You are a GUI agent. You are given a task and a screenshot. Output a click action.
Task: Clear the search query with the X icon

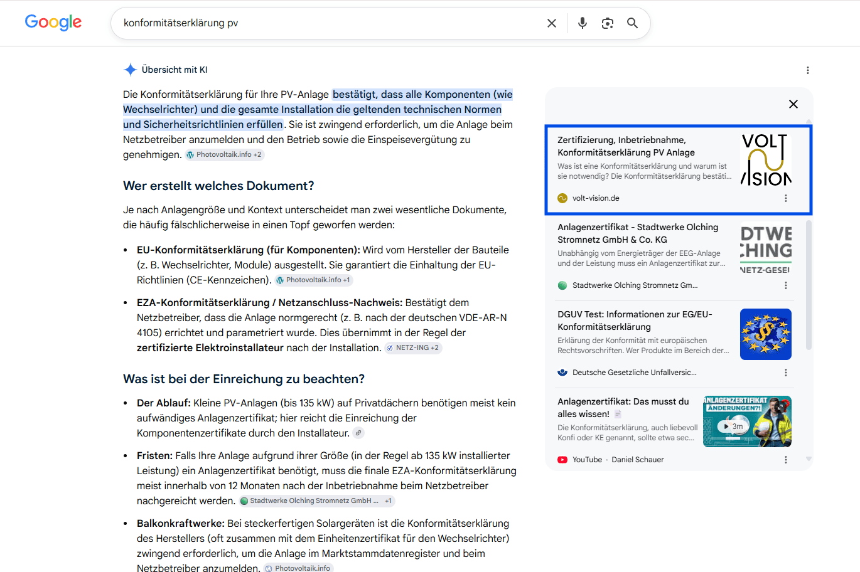552,23
